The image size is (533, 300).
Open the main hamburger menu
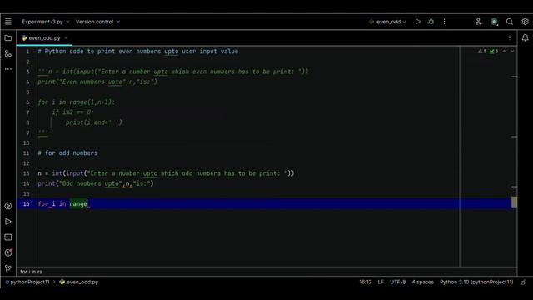point(8,22)
